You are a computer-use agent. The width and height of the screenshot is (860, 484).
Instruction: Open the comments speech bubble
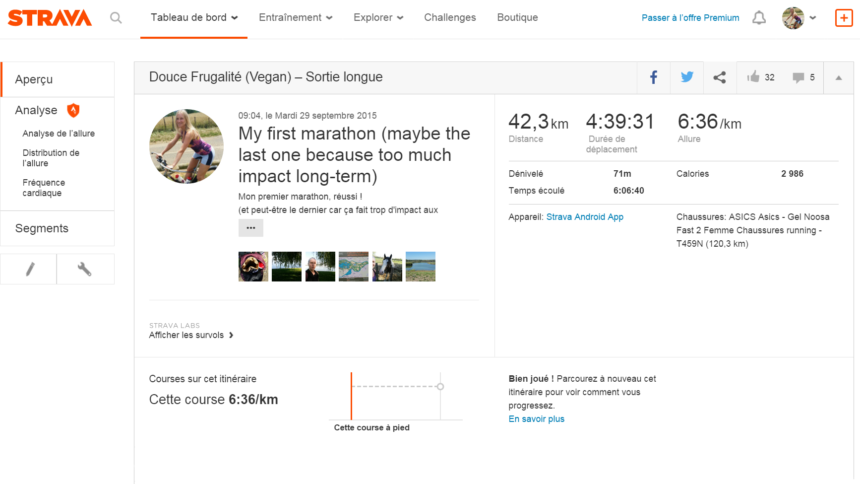point(799,77)
